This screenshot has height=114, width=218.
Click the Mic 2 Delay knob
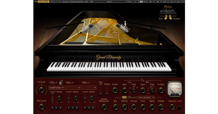[x=76, y=98]
